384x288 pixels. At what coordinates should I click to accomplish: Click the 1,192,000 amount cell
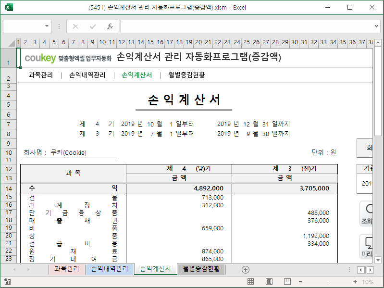(x=285, y=236)
